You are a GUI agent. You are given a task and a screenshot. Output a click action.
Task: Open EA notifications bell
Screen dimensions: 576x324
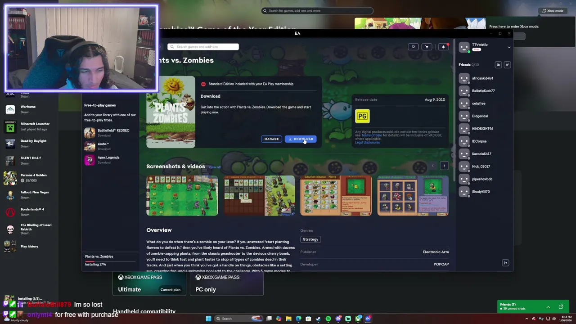[443, 47]
